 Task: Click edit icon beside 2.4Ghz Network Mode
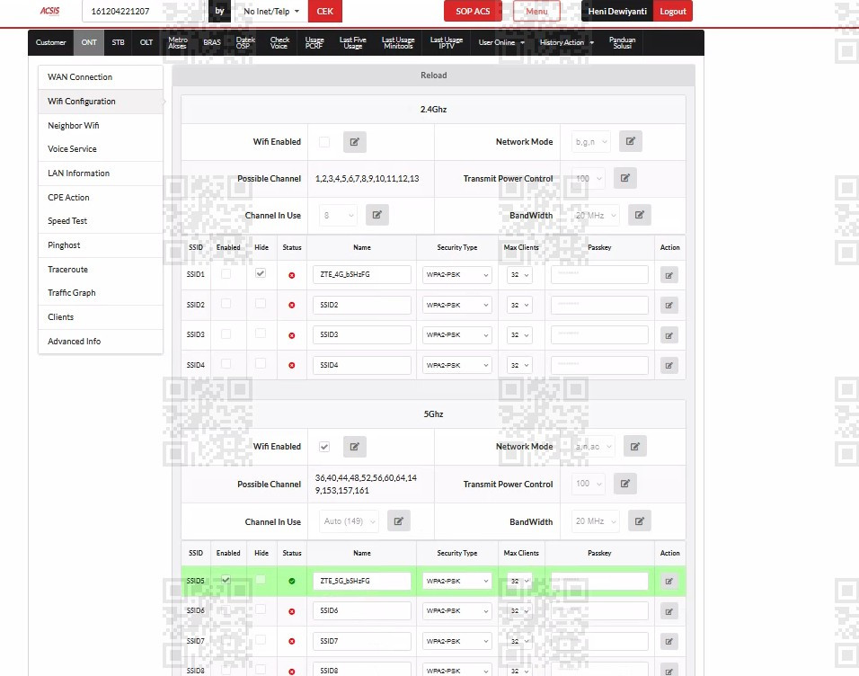pyautogui.click(x=631, y=141)
